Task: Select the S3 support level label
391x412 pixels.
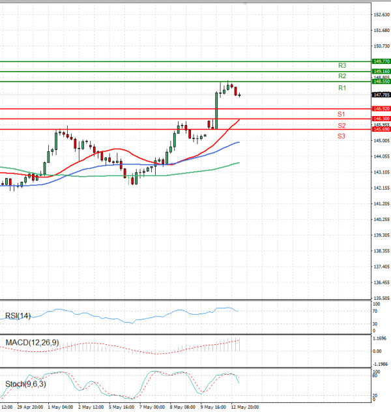Action: 341,136
